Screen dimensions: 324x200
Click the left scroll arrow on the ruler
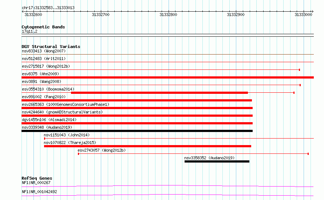pyautogui.click(x=23, y=12)
